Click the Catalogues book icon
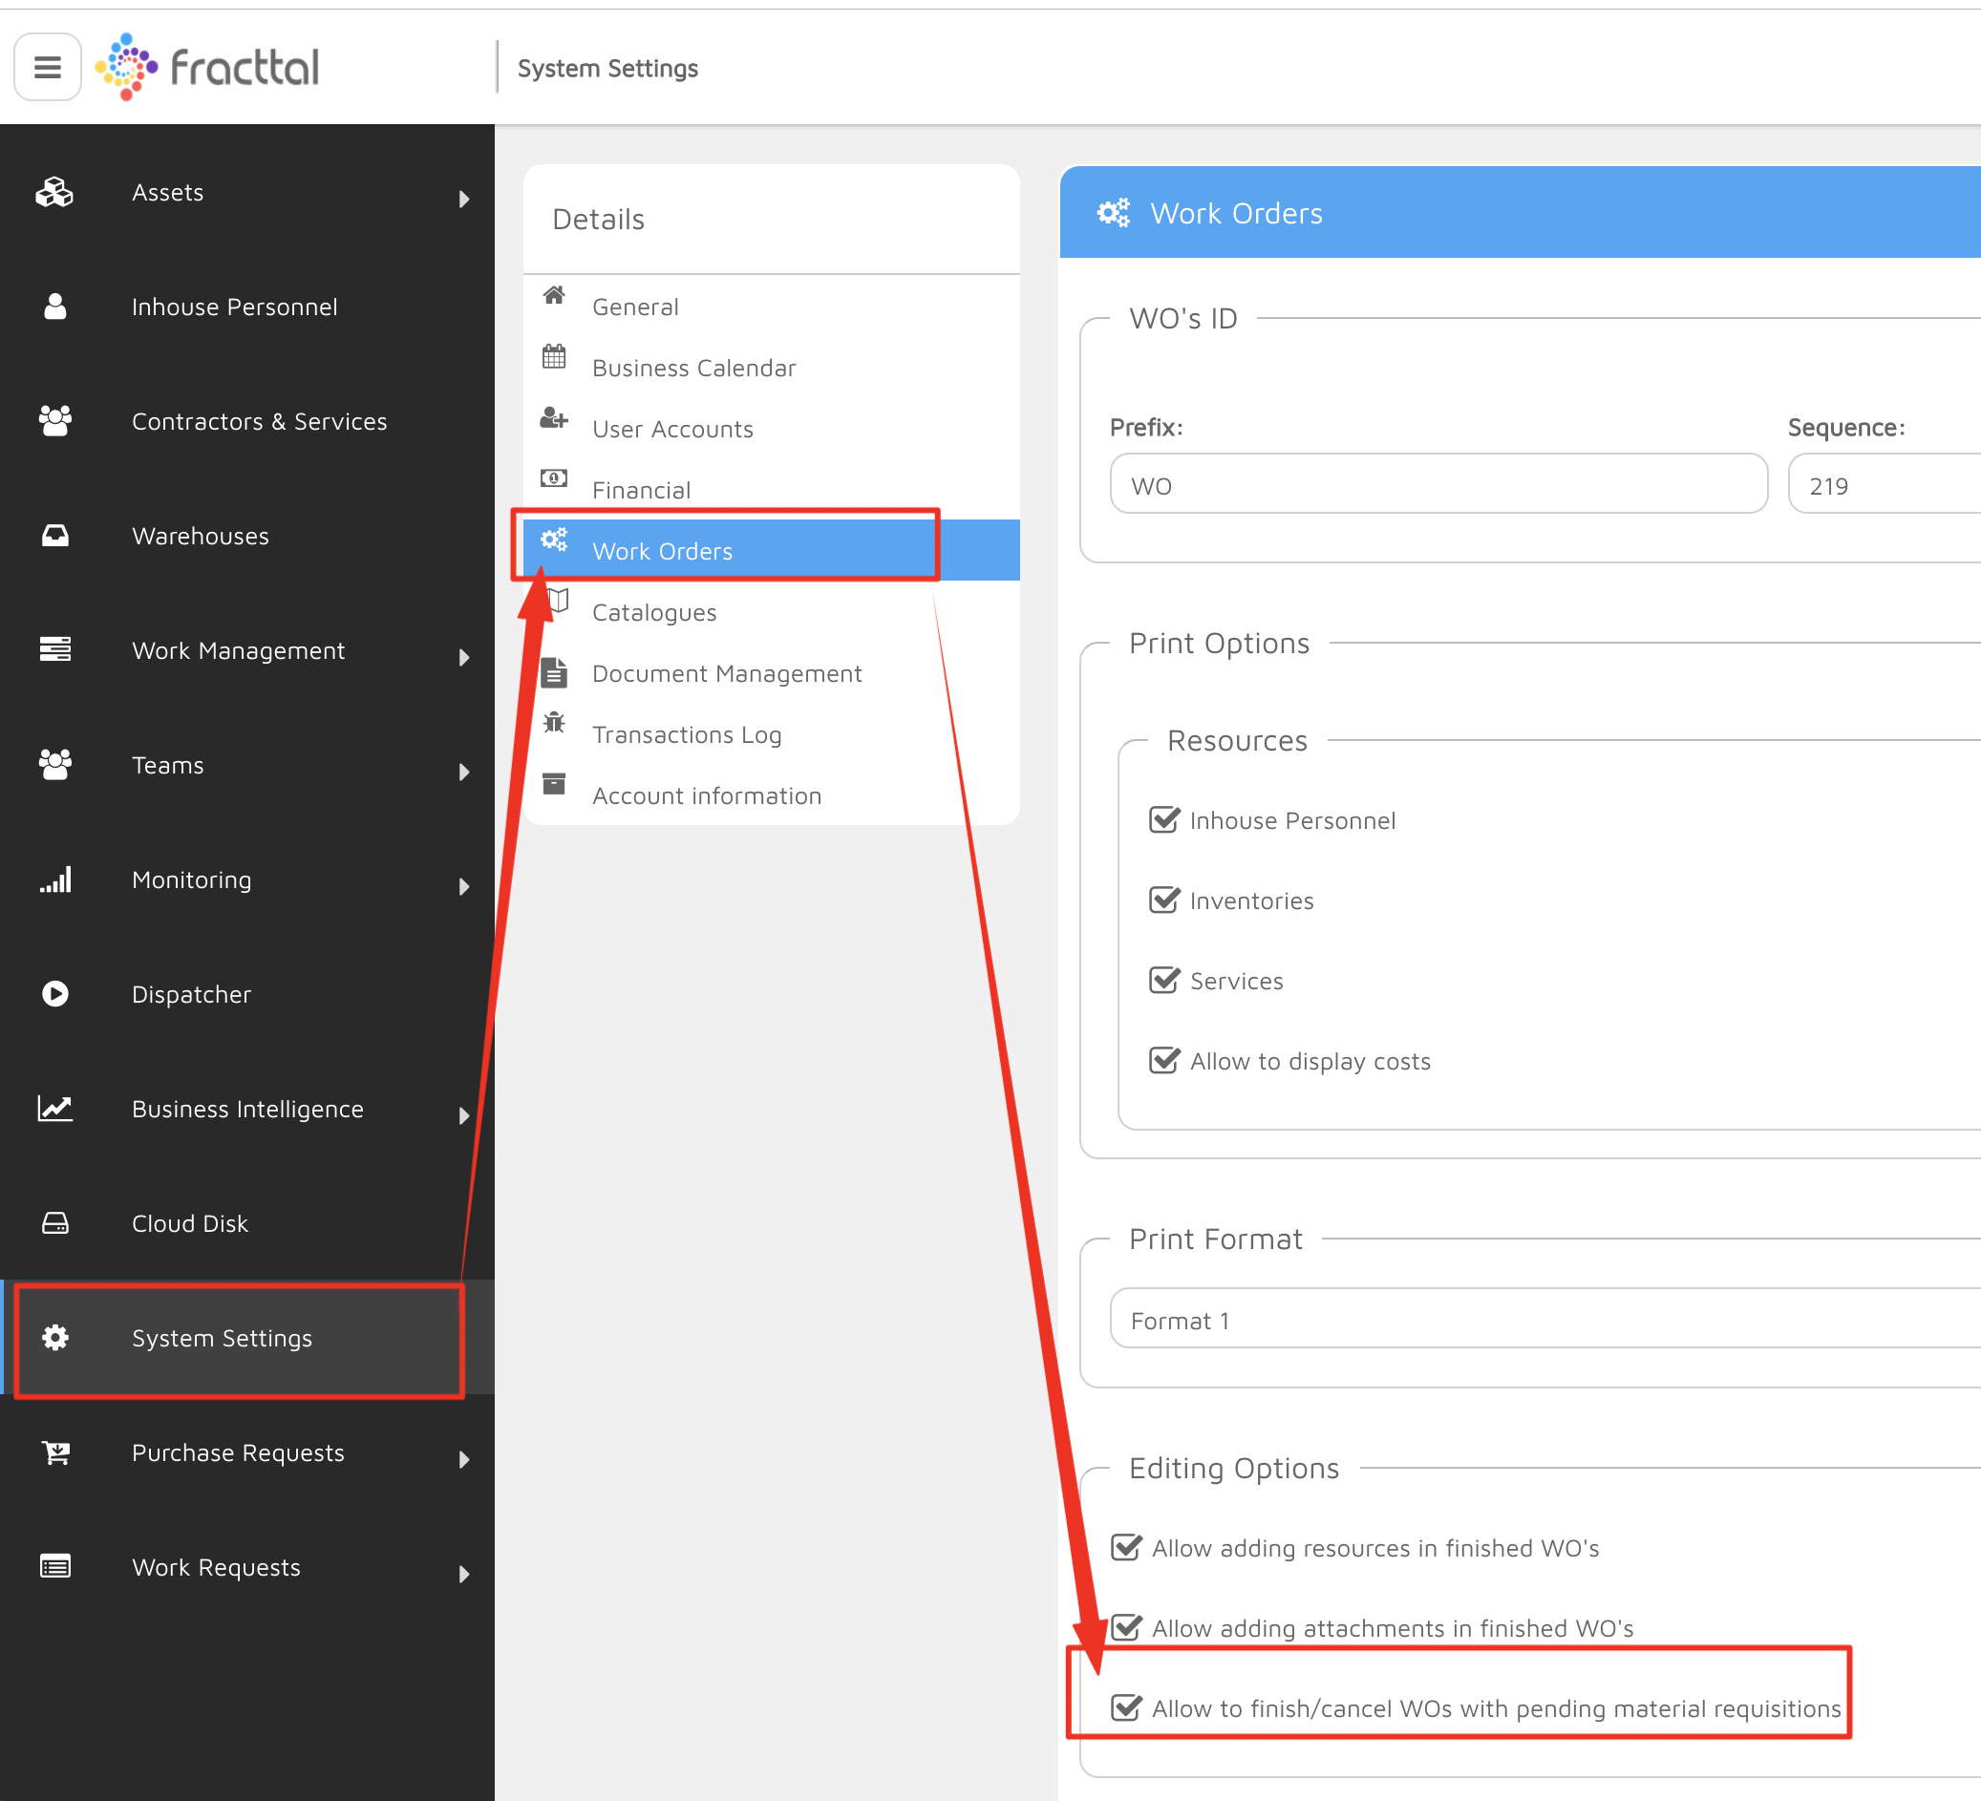 pyautogui.click(x=558, y=601)
